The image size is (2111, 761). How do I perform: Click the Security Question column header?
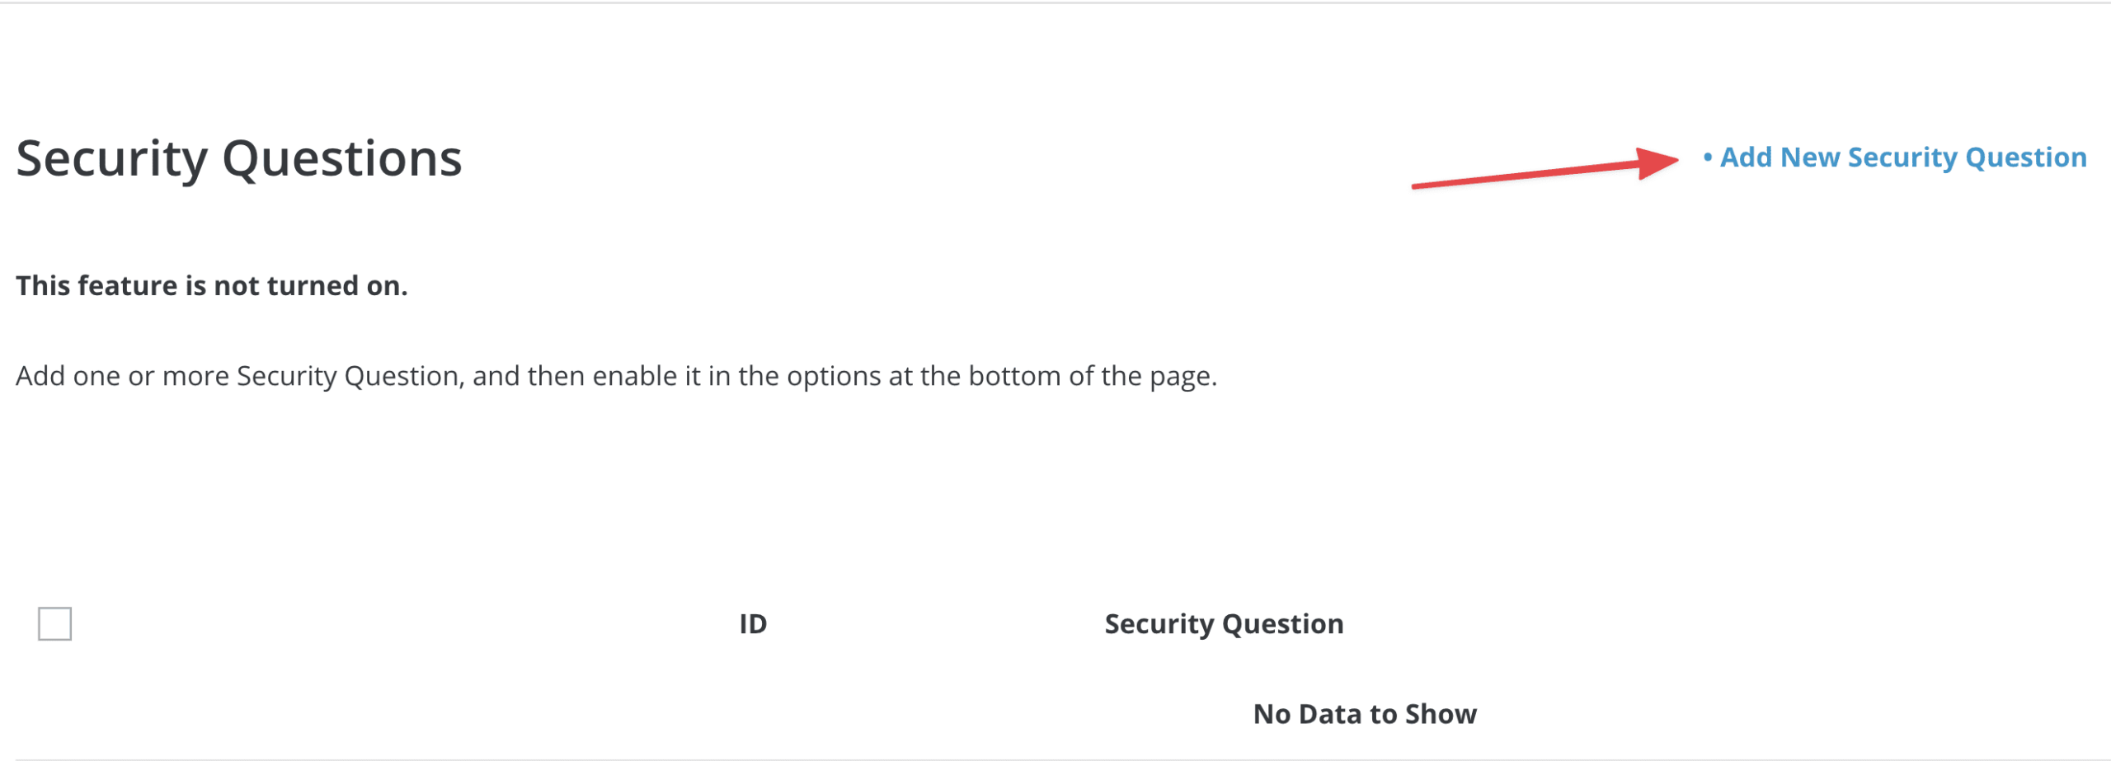coord(1224,624)
